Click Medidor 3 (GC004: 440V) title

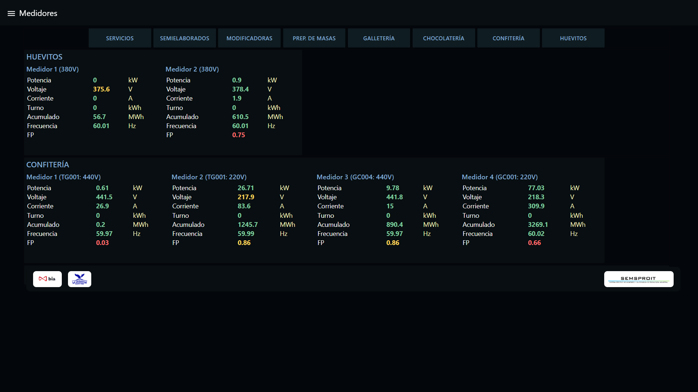point(355,177)
